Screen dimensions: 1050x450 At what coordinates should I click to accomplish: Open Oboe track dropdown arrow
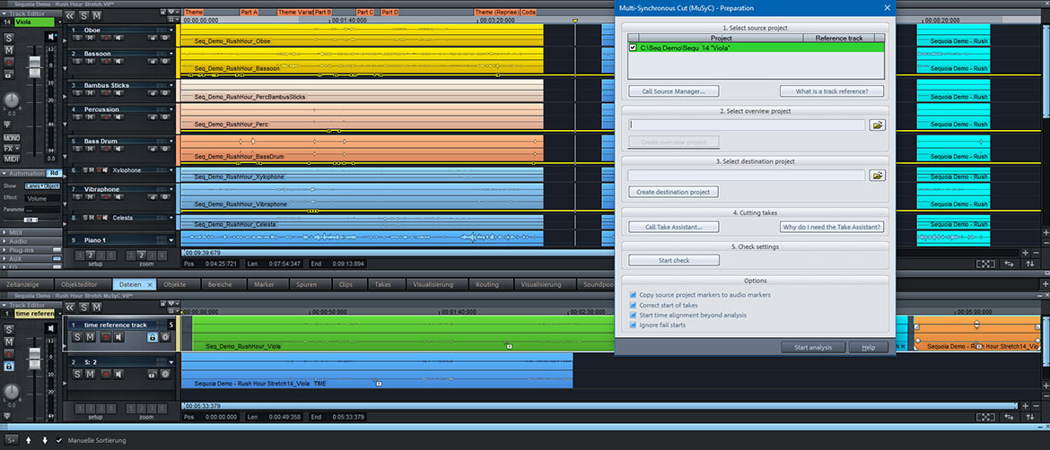pos(171,30)
